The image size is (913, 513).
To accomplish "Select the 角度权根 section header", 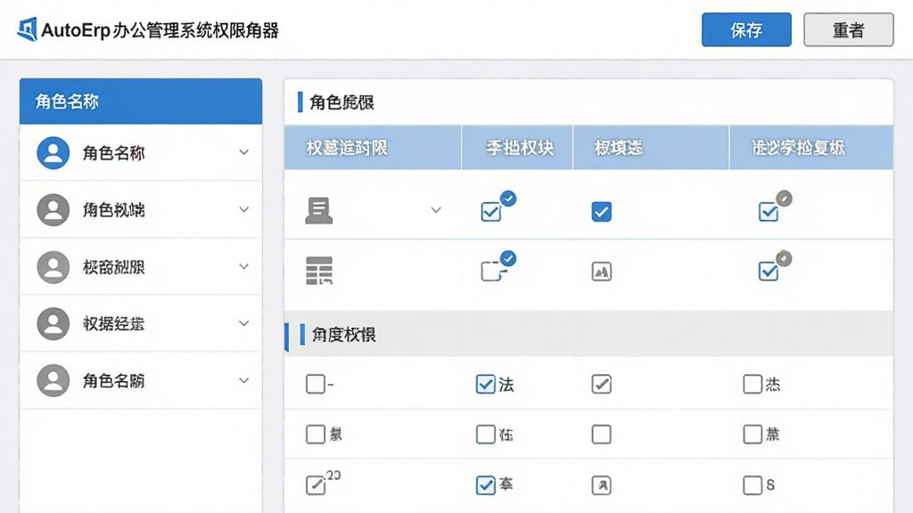I will pyautogui.click(x=588, y=334).
